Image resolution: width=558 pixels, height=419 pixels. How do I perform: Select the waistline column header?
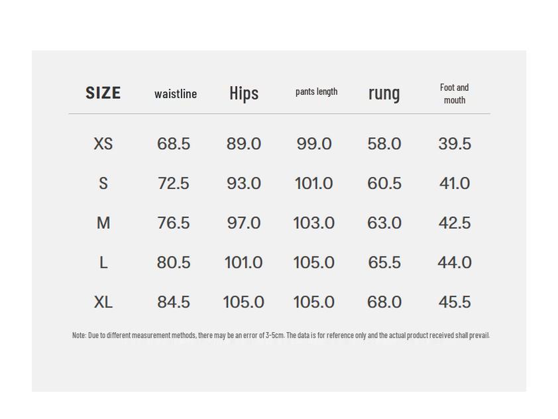176,93
